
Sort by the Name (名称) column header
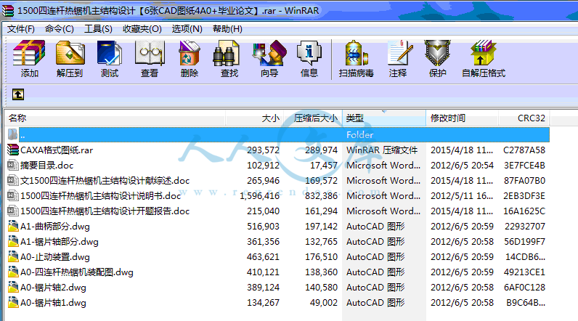click(115, 118)
